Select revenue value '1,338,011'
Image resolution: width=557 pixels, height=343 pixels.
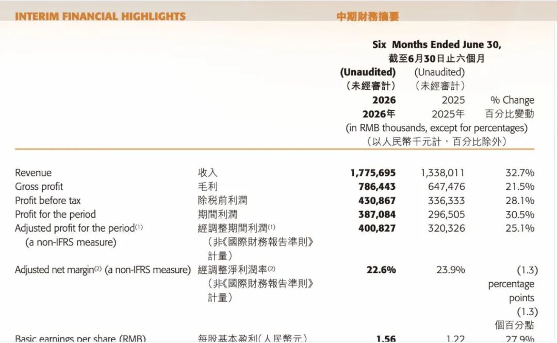(443, 173)
